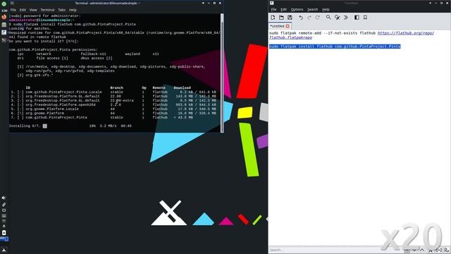The width and height of the screenshot is (451, 254).
Task: Open the Search menu in the text editor
Action: click(x=312, y=9)
